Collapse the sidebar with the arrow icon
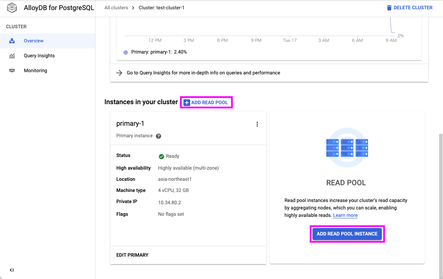The height and width of the screenshot is (279, 443). (x=12, y=270)
